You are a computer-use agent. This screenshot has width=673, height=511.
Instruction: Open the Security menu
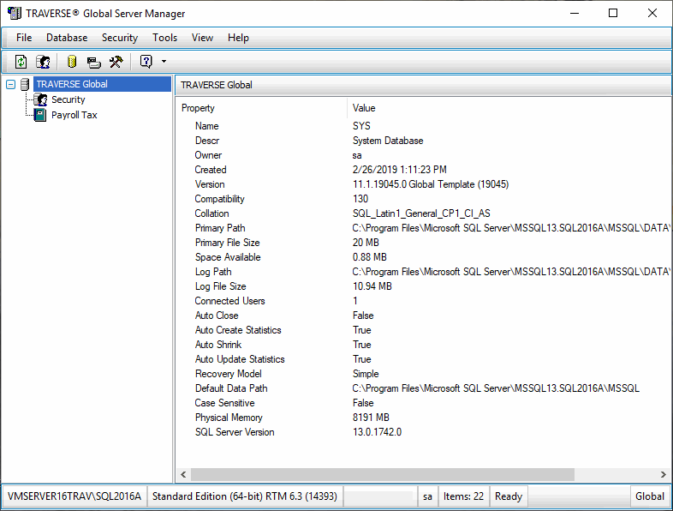pyautogui.click(x=120, y=38)
